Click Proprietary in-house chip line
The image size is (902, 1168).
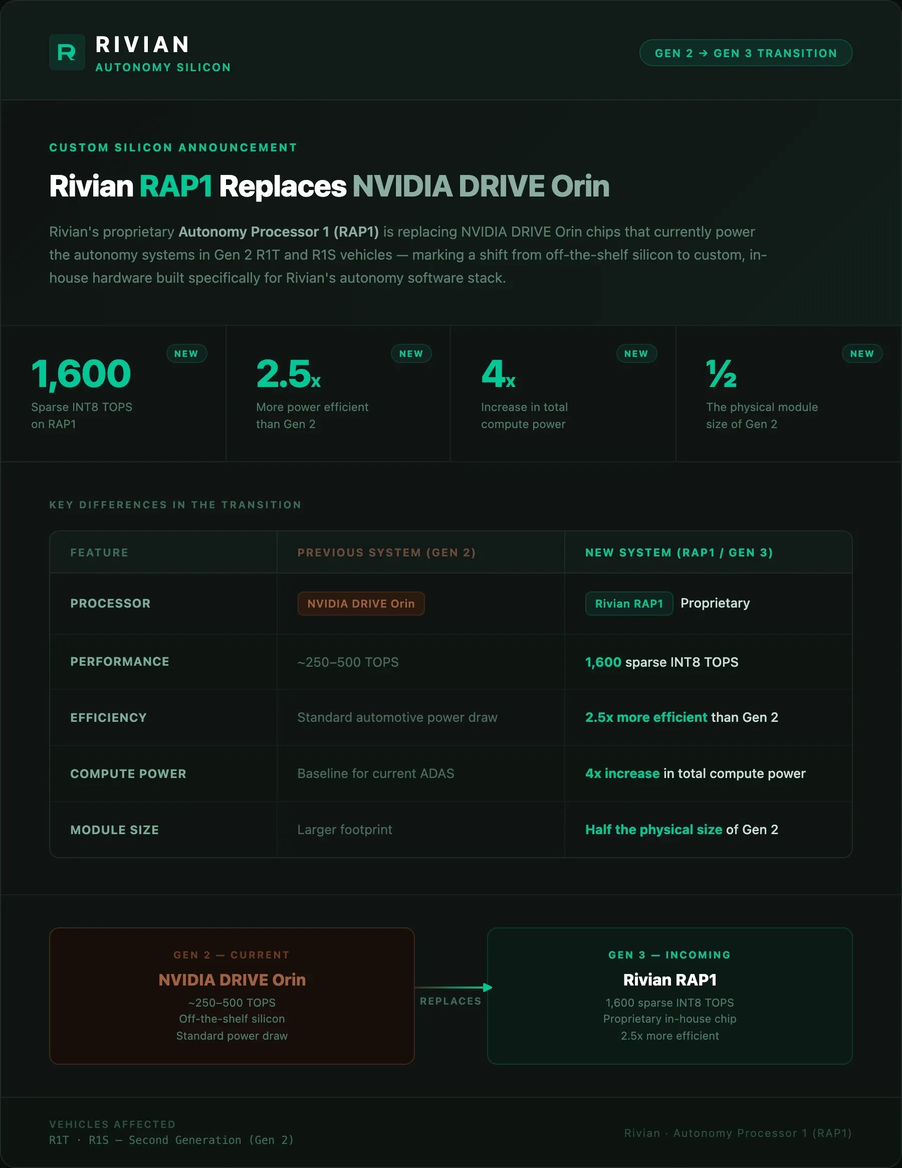(x=670, y=1019)
